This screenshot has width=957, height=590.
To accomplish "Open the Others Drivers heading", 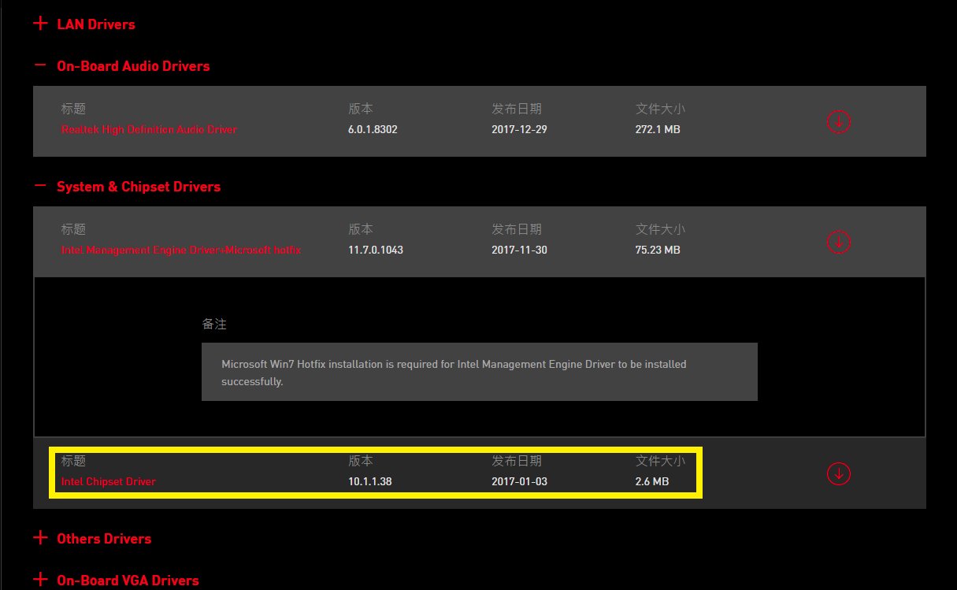I will click(104, 539).
